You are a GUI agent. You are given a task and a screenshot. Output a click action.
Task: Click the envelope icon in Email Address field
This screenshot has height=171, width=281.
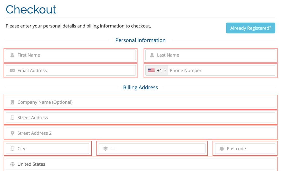(12, 71)
